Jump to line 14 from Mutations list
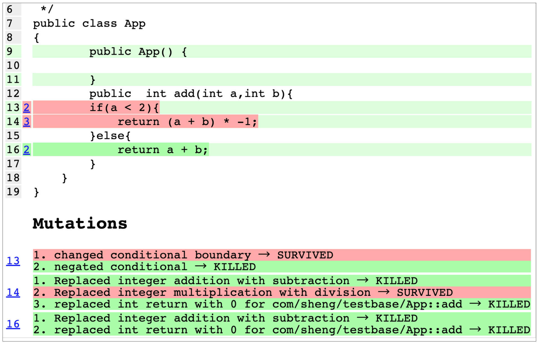 click(x=13, y=292)
